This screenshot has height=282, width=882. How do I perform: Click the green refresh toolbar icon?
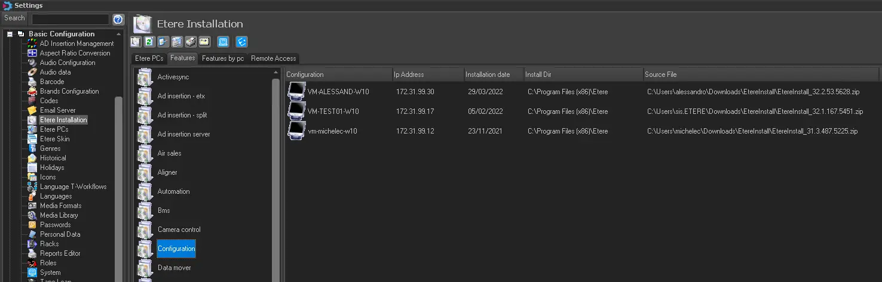point(149,42)
